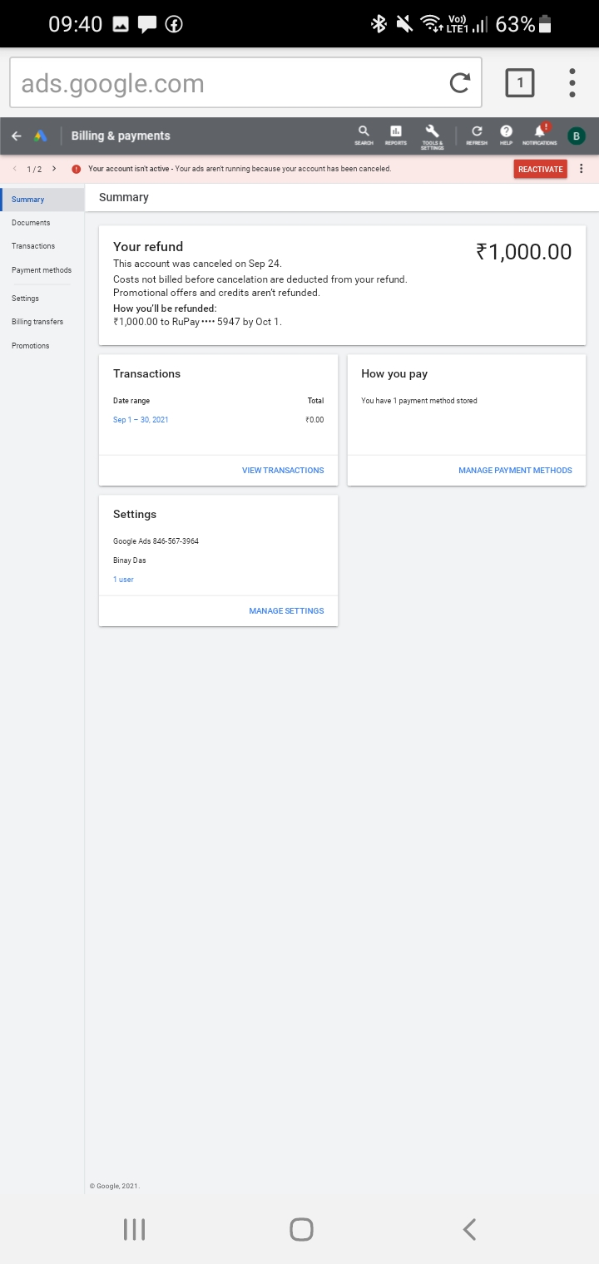Select Promotions in sidebar
Image resolution: width=599 pixels, height=1264 pixels.
(x=31, y=346)
